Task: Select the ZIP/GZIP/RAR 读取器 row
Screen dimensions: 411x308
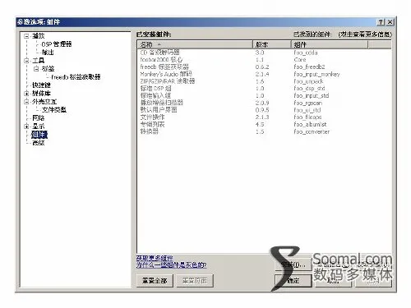Action: (264, 81)
